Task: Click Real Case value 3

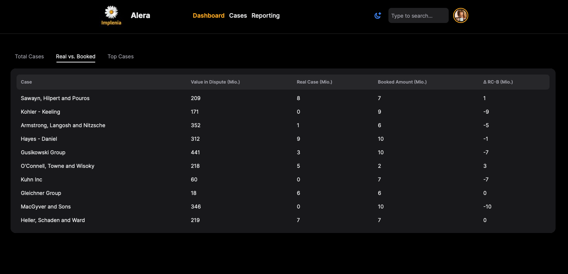Action: coord(298,152)
